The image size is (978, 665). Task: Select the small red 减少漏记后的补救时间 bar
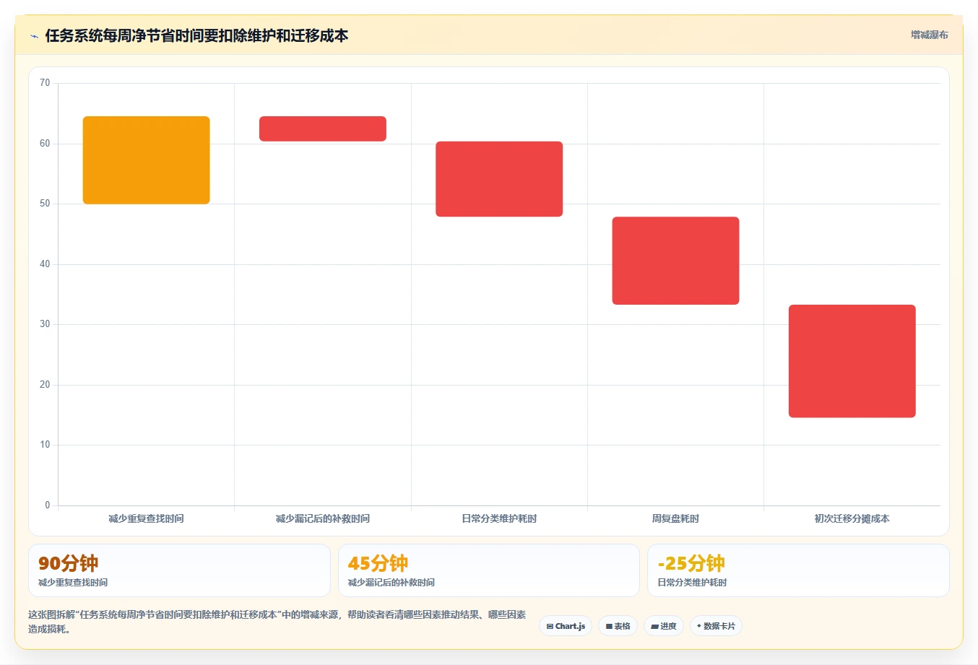(323, 129)
